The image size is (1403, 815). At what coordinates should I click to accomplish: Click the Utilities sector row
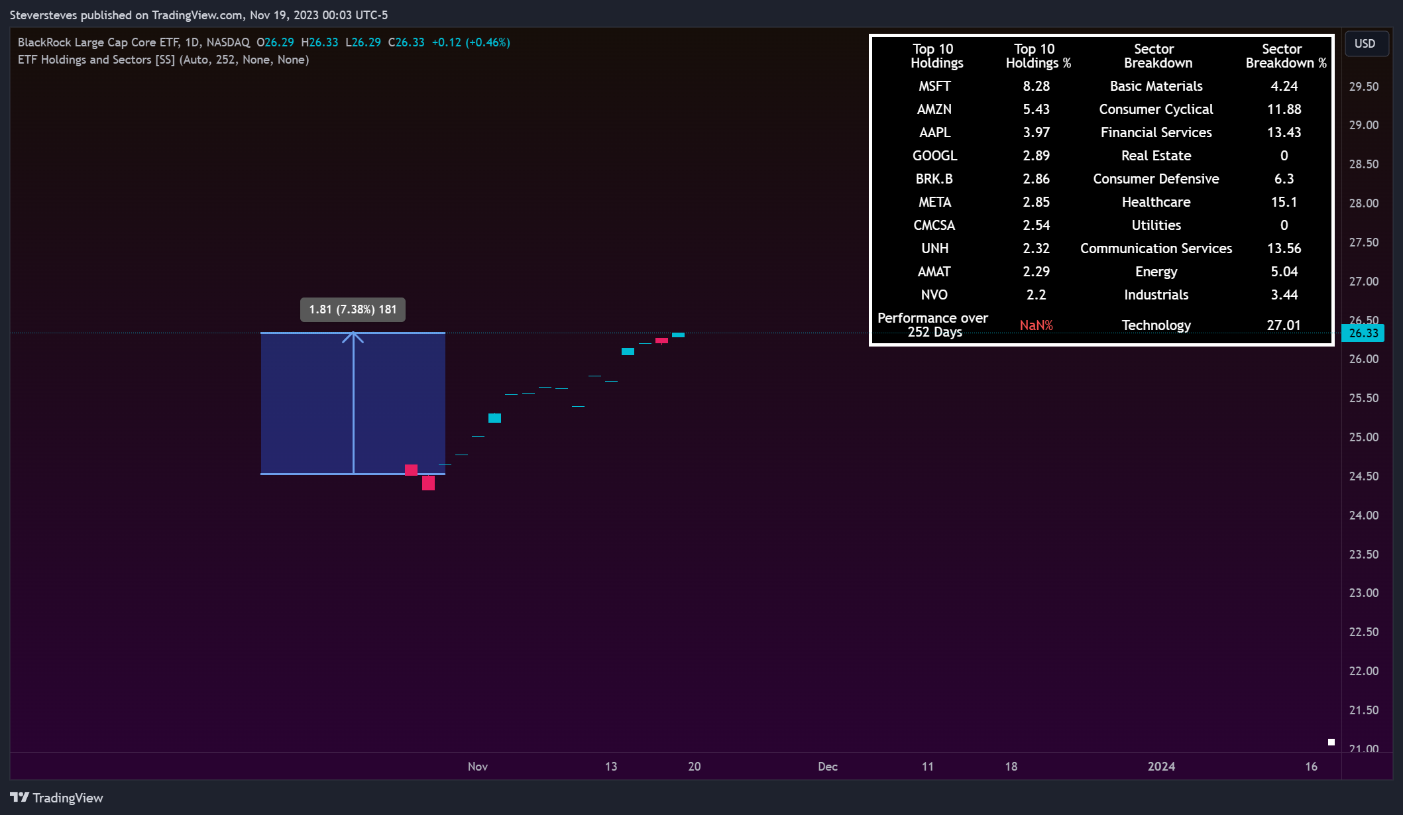tap(1156, 225)
